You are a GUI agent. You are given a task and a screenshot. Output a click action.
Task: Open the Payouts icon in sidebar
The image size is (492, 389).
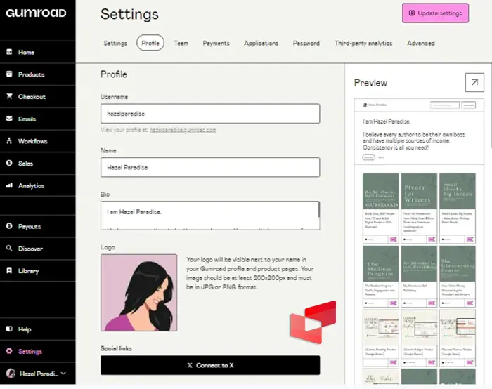[9, 227]
